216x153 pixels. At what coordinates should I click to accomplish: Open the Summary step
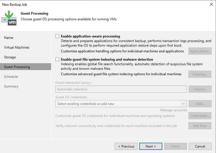[11, 86]
